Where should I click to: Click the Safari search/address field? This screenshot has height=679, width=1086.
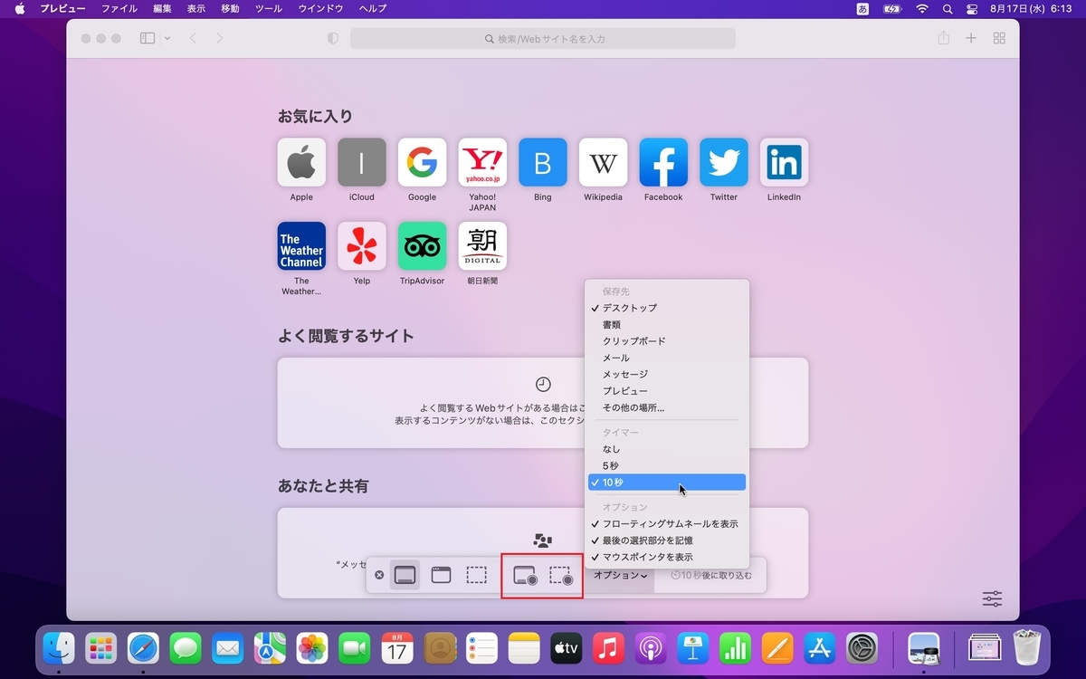coord(543,39)
